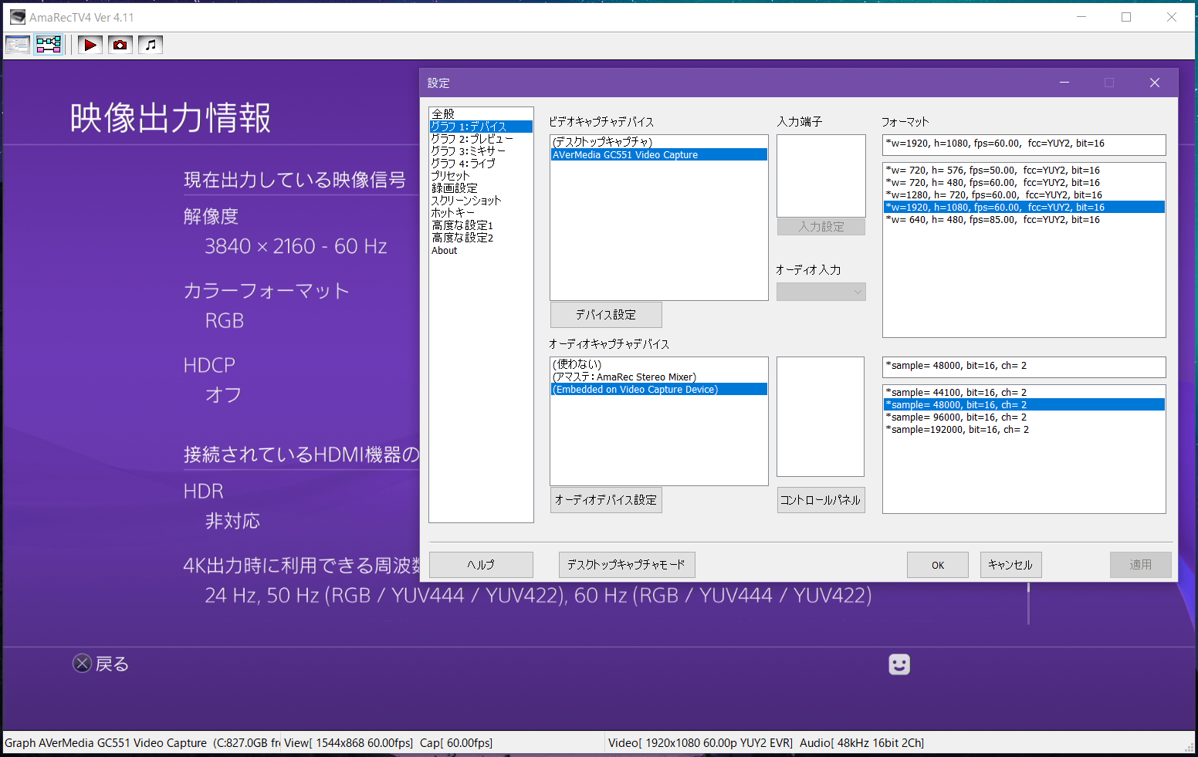The height and width of the screenshot is (757, 1198).
Task: Select AVerMedia GC551 Video Capture device
Action: coord(659,154)
